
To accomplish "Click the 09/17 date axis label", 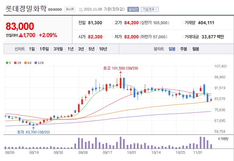I will pyautogui.click(x=107, y=152).
